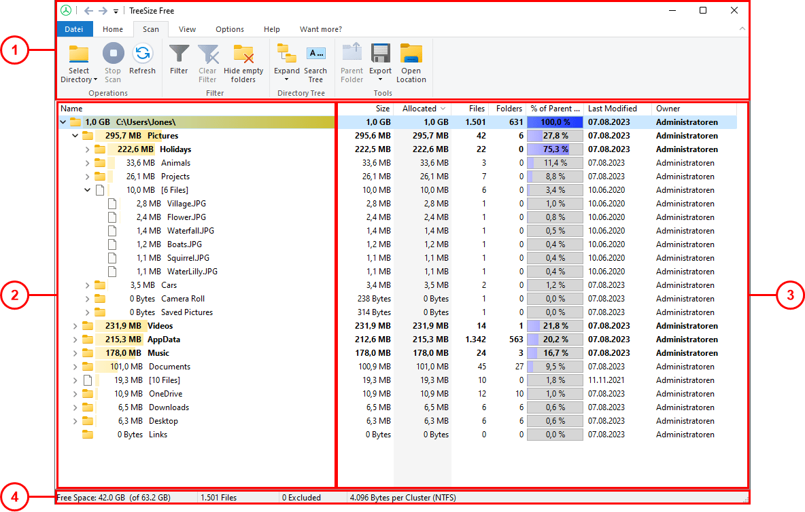This screenshot has width=805, height=512.
Task: Click the Select Directory folder icon
Action: coord(79,53)
